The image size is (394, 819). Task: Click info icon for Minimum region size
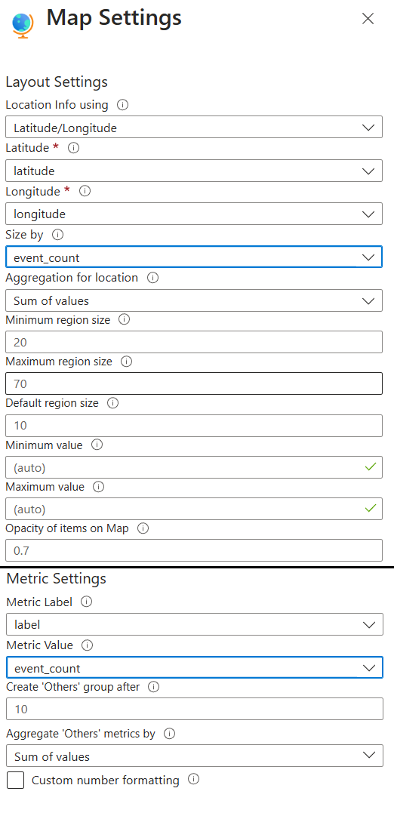coord(125,319)
